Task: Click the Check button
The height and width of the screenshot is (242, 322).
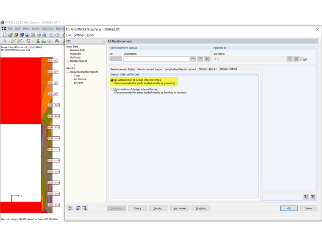Action: pos(138,208)
